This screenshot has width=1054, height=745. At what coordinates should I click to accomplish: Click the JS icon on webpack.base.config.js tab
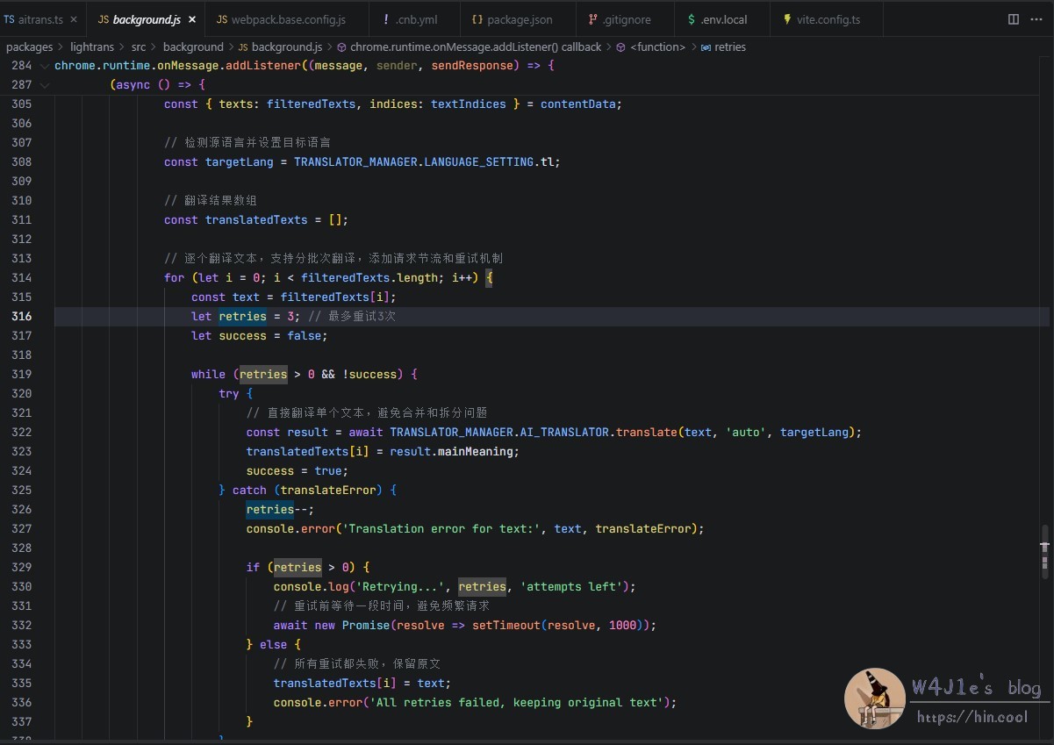pos(221,19)
